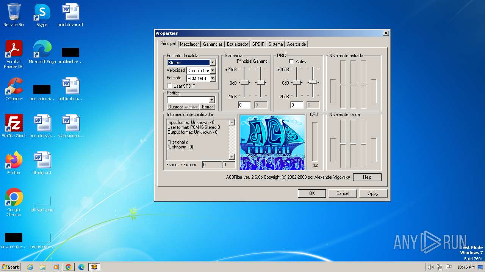The height and width of the screenshot is (272, 485).
Task: Click the AC3Filter taskbar icon
Action: [x=94, y=267]
